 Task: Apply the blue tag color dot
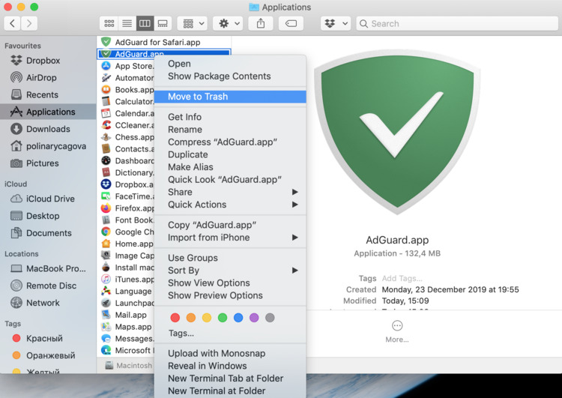tap(238, 318)
